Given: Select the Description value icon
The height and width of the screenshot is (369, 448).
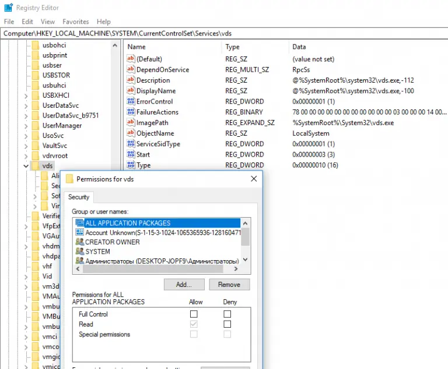Looking at the screenshot, I should [131, 80].
